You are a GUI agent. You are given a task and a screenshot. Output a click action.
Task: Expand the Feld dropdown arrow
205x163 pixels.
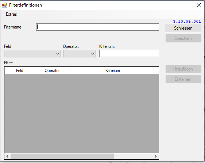pos(58,54)
